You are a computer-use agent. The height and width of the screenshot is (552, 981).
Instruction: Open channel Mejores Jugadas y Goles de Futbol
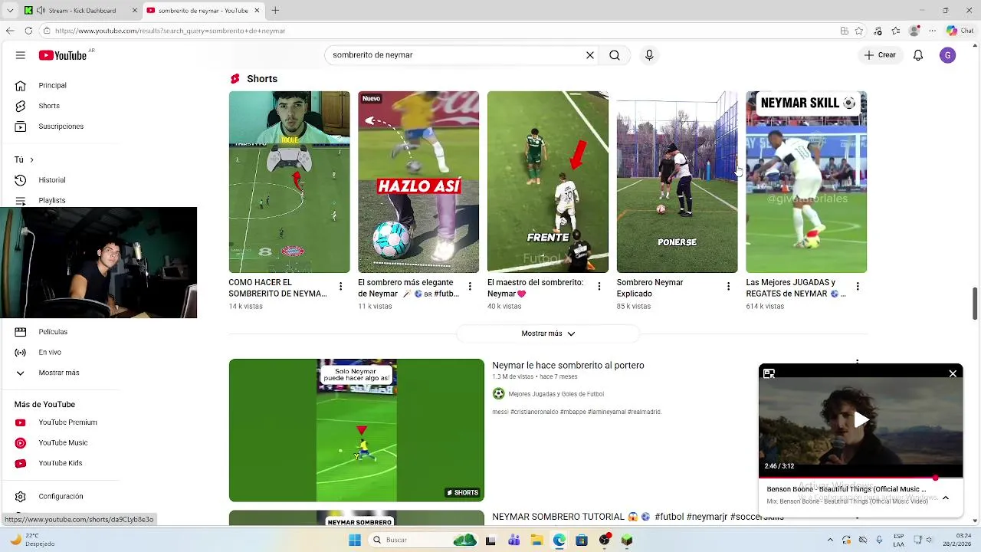pos(556,394)
